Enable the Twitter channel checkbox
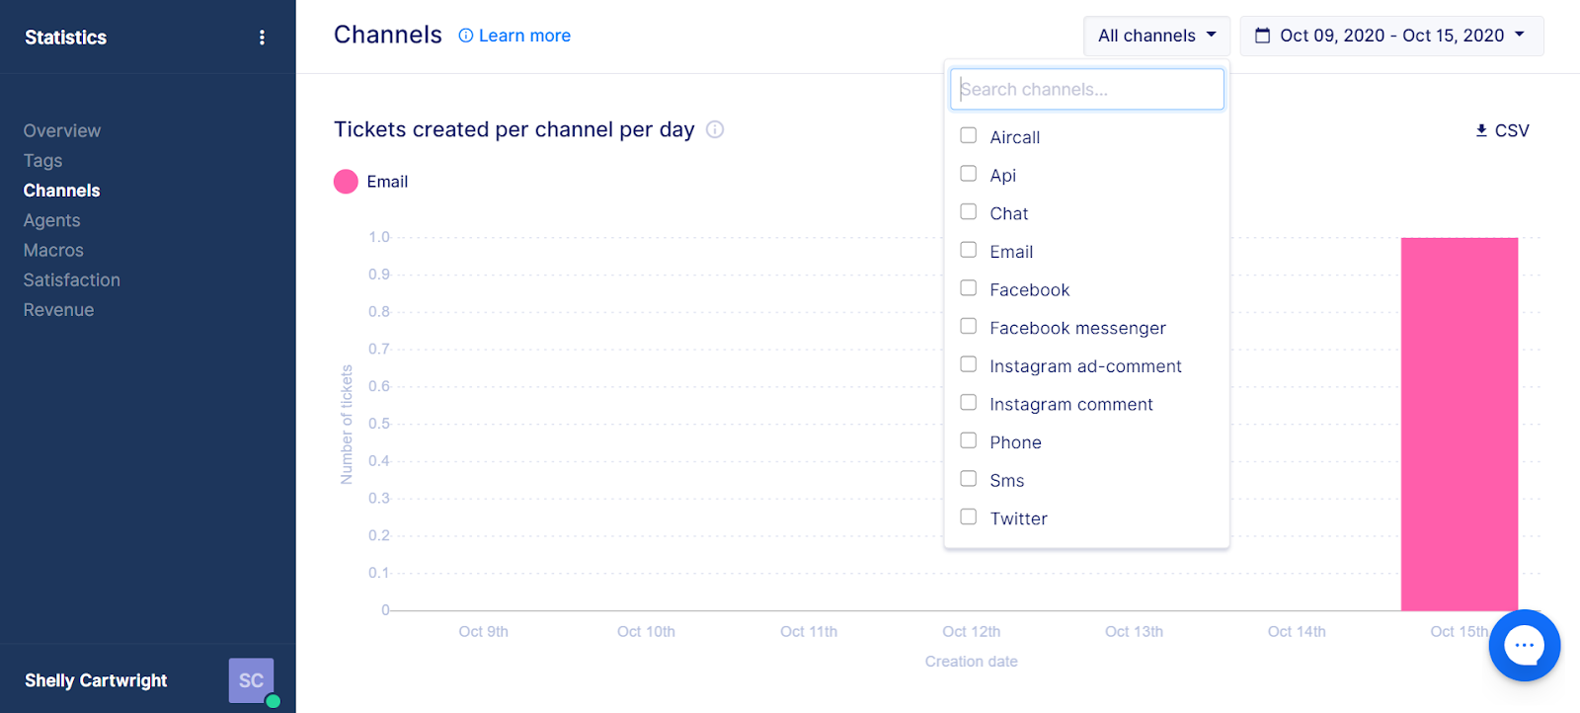 [x=969, y=516]
